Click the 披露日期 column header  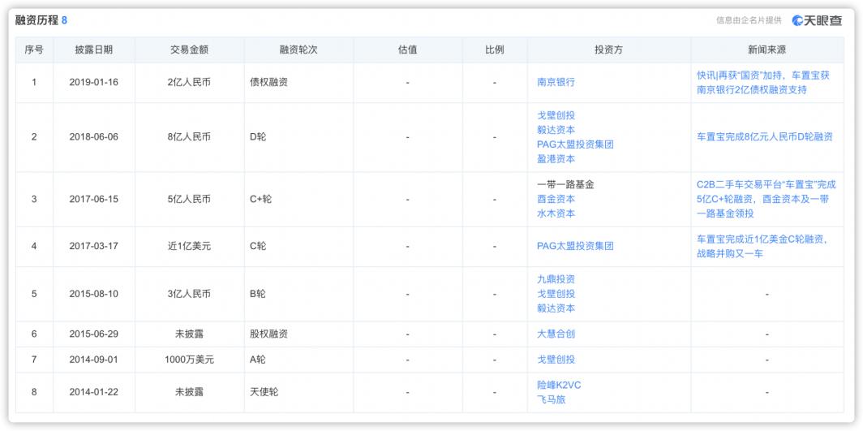pyautogui.click(x=93, y=50)
